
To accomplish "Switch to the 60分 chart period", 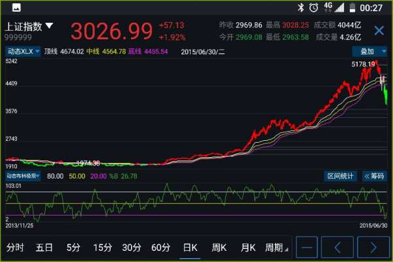I will pyautogui.click(x=160, y=248).
